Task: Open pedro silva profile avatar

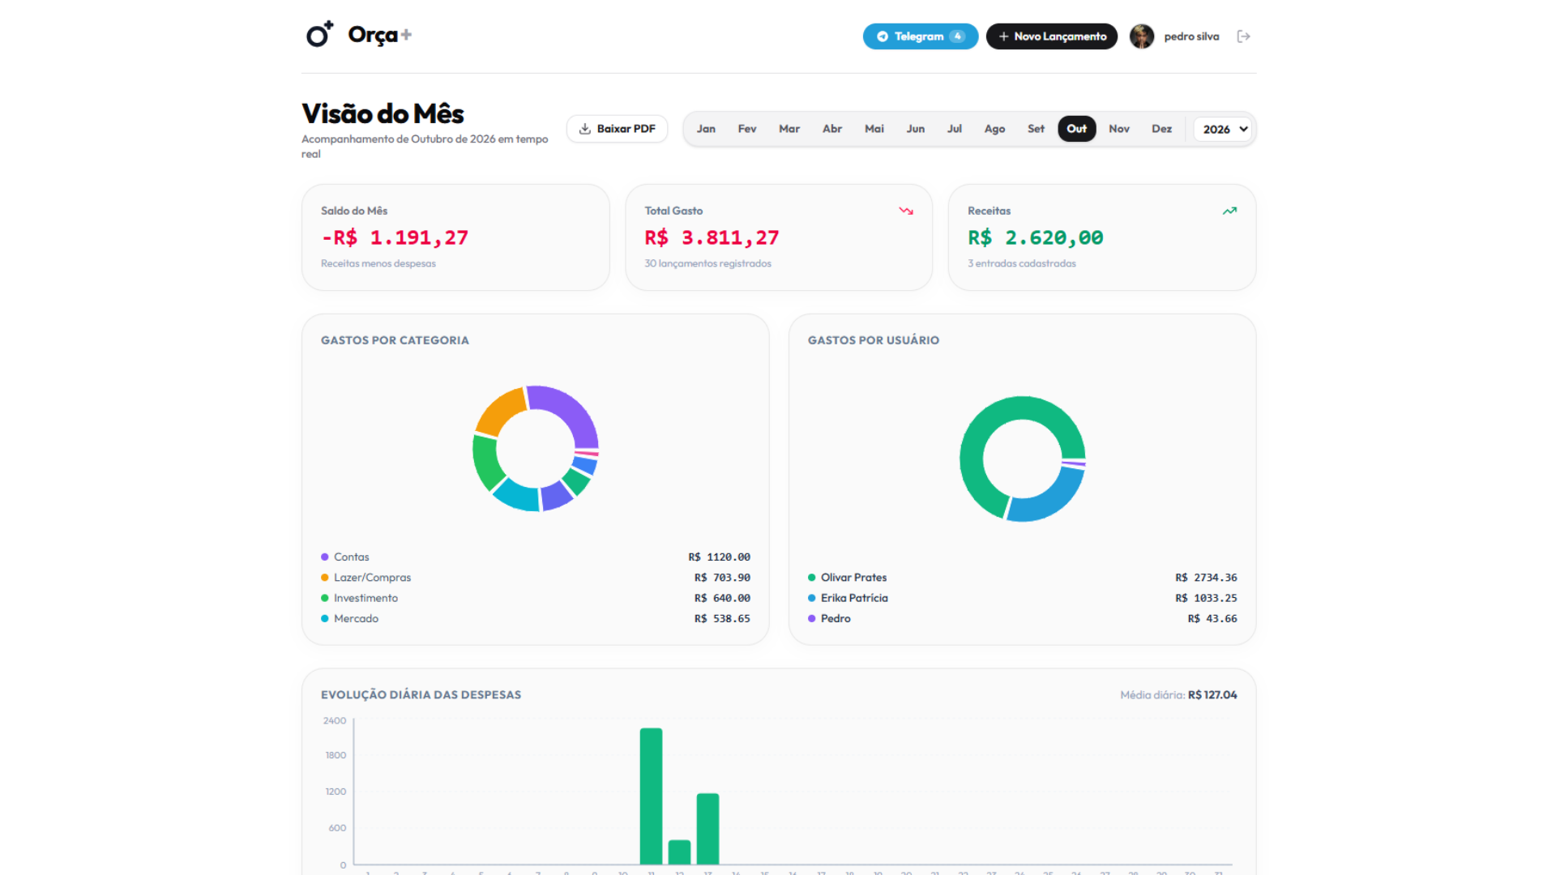Action: tap(1142, 36)
